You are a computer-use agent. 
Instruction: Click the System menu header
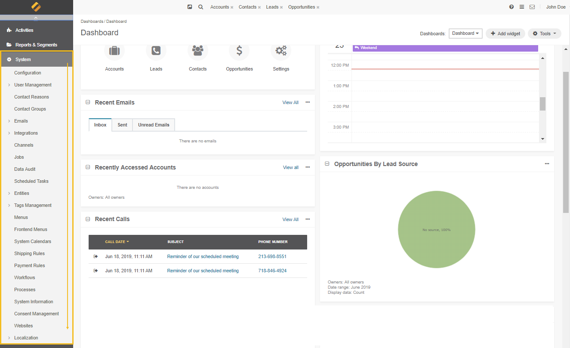click(36, 59)
